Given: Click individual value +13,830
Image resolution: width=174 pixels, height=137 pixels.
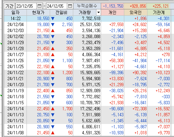Looking at the screenshot, I should tap(116, 79).
